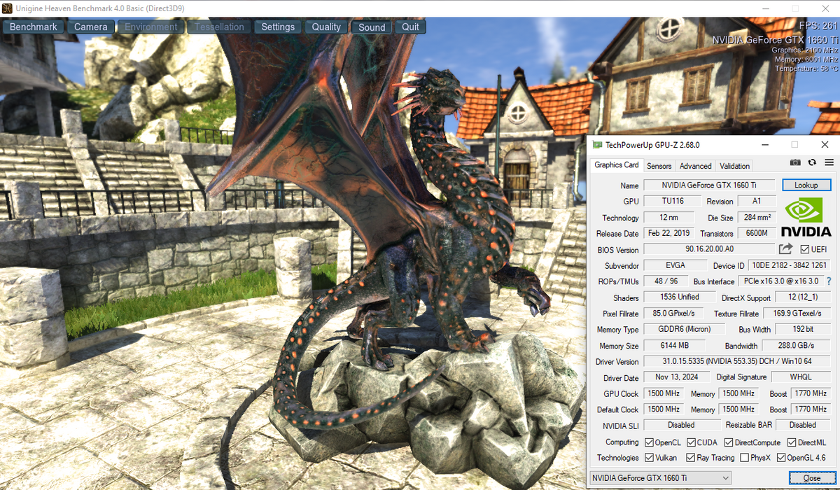Switch to the Sensors tab
840x490 pixels.
pos(659,166)
